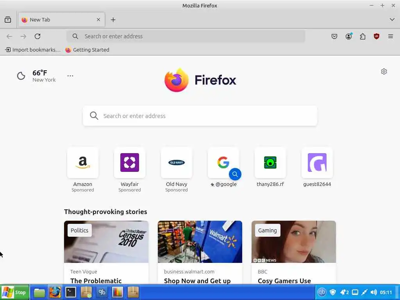Screen dimensions: 400x300
Task: Click the Politics tag on the Census story
Action: tap(80, 230)
